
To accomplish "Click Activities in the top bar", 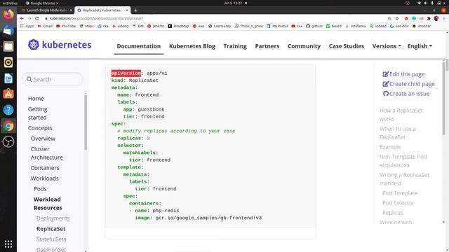I will click(10, 3).
